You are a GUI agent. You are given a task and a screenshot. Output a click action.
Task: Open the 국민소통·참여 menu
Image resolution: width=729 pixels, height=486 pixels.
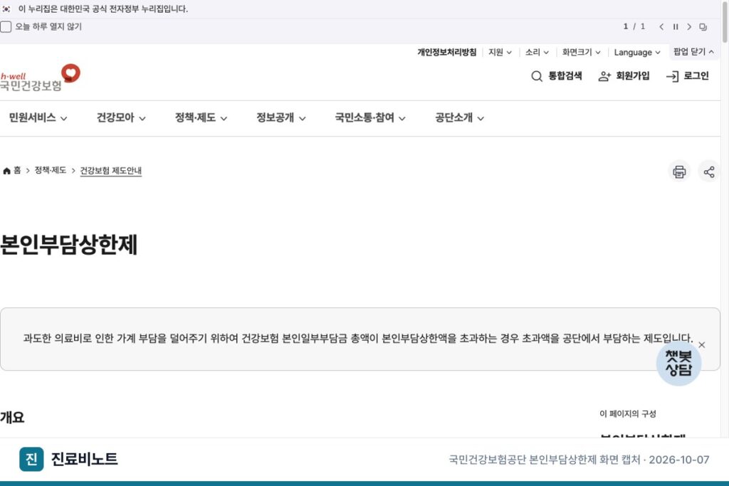pyautogui.click(x=370, y=117)
